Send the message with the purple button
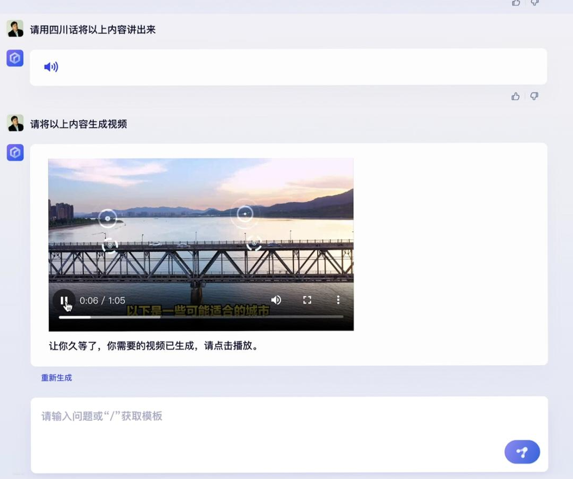Viewport: 573px width, 479px height. [x=522, y=452]
